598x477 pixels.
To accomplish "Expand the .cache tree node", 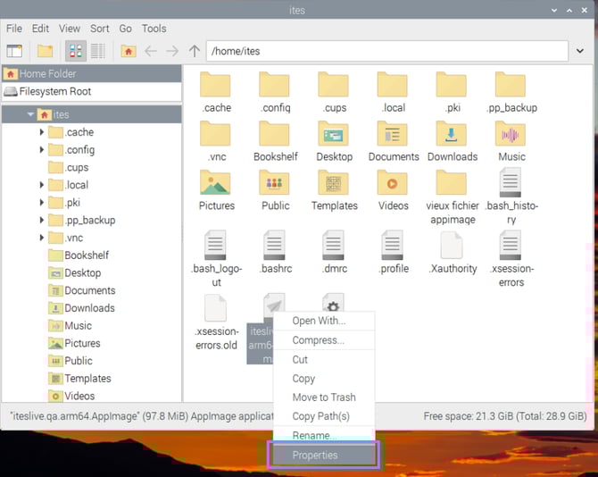I will point(42,132).
